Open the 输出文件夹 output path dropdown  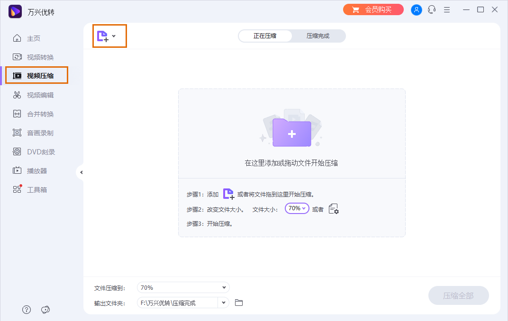point(223,302)
